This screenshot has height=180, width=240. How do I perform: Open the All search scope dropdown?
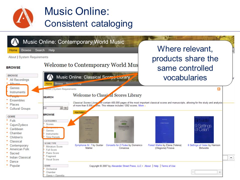click(x=53, y=108)
